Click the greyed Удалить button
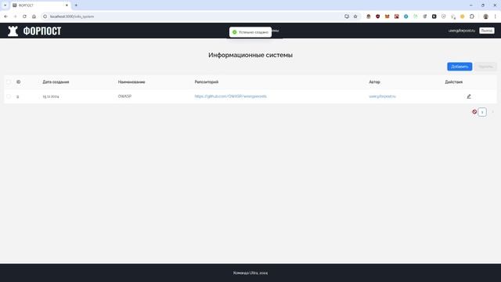This screenshot has height=282, width=501. 485,67
